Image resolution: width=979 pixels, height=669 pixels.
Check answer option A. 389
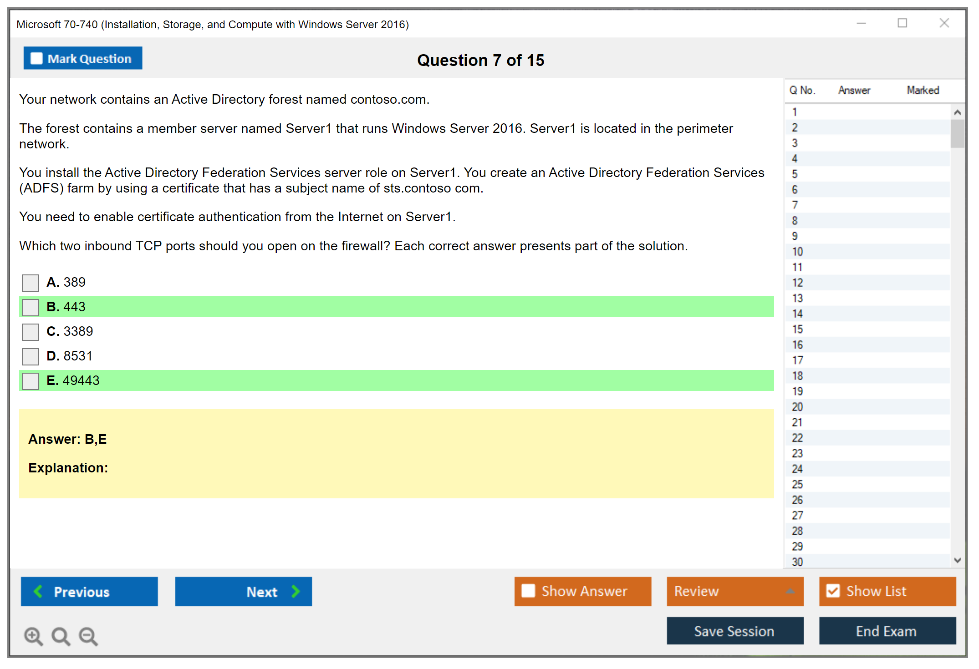(31, 283)
